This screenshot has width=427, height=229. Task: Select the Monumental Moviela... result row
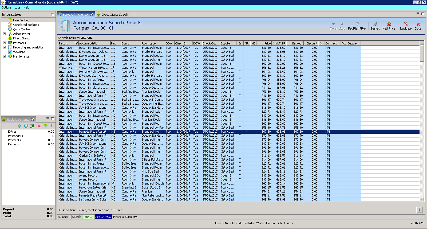point(239,72)
